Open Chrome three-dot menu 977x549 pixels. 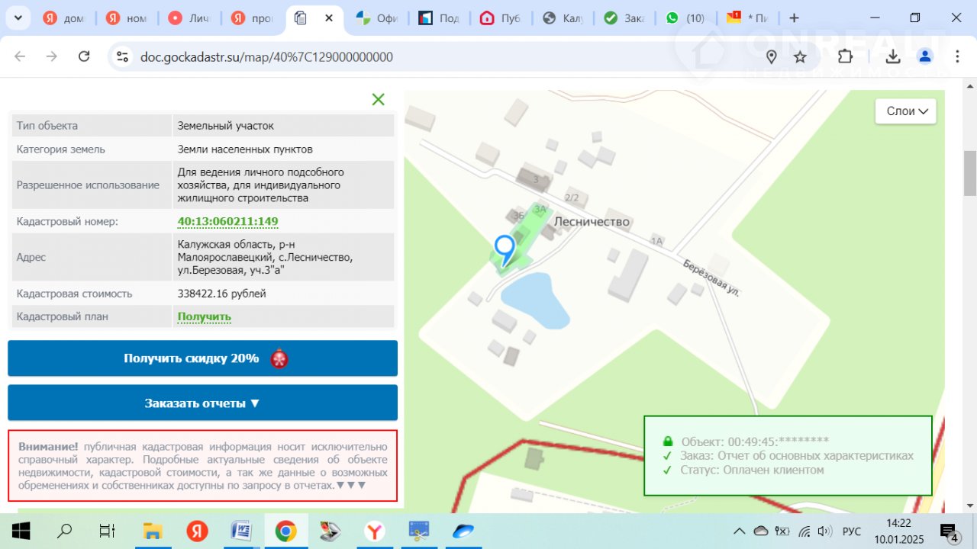[x=957, y=56]
